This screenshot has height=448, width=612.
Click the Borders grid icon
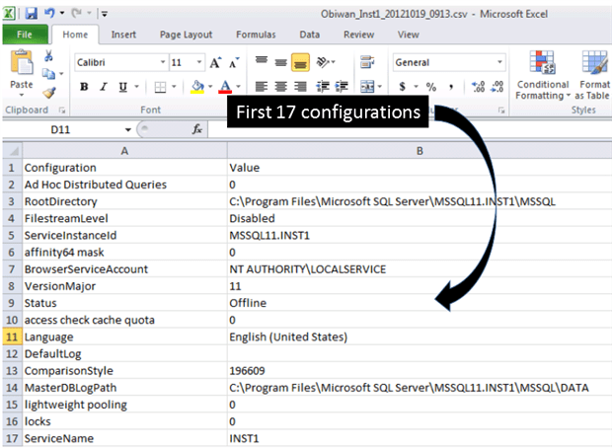(x=161, y=87)
